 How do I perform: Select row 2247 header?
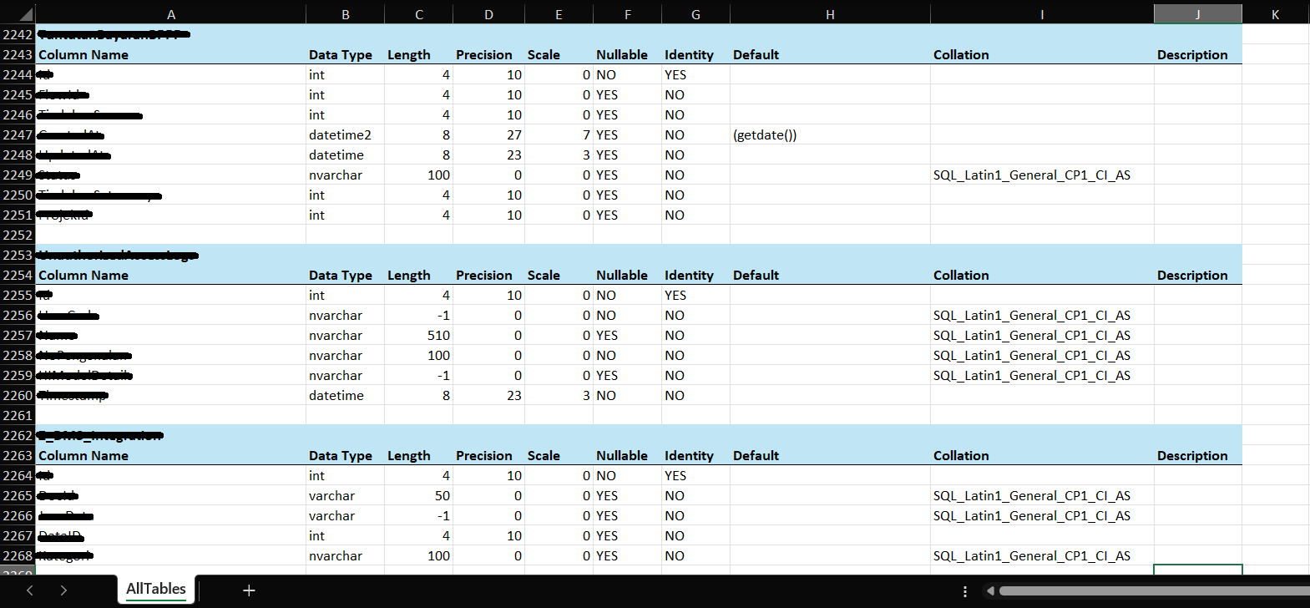click(18, 134)
